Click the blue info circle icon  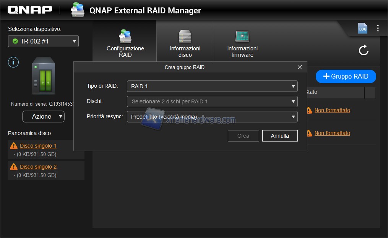[x=13, y=62]
